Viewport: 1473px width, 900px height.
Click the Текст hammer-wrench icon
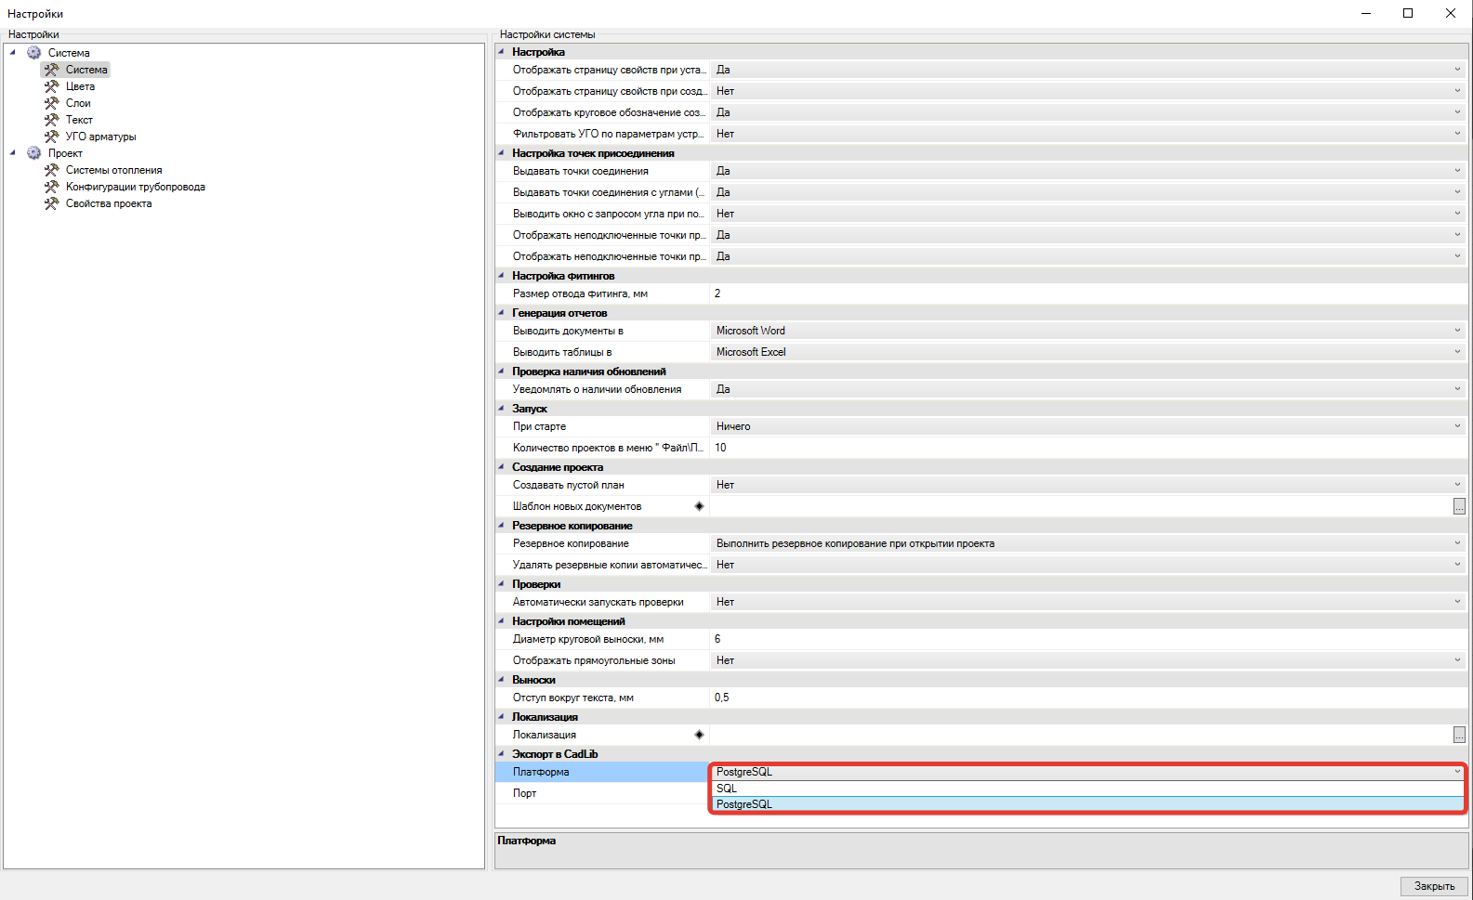(x=52, y=120)
